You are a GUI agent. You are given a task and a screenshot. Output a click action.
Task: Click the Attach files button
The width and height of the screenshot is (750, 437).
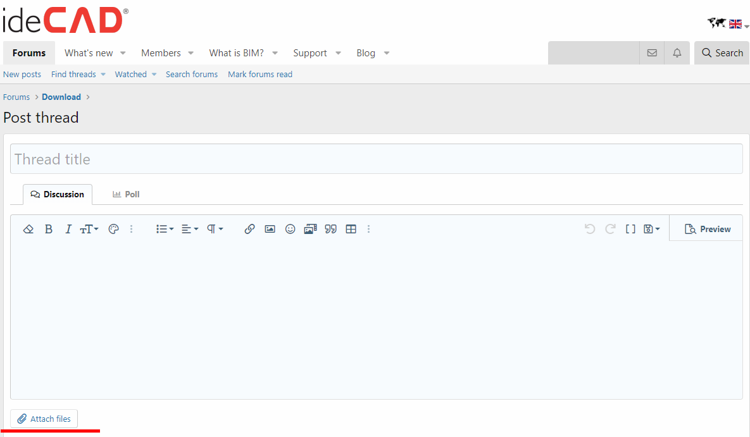pos(44,419)
